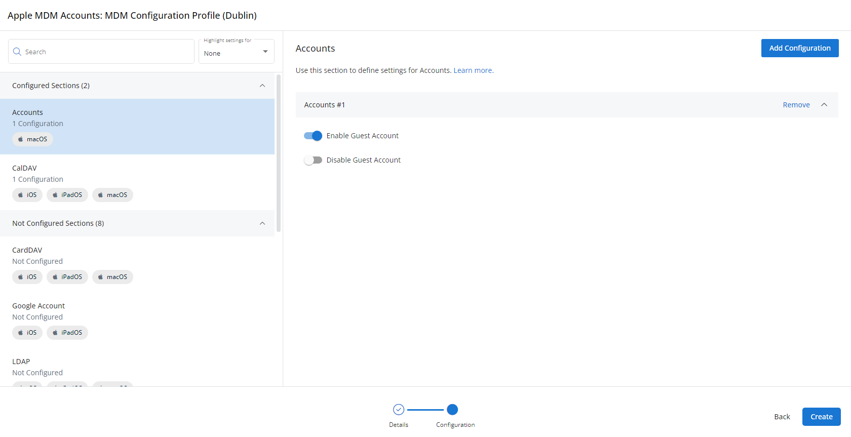Screen dimensions: 851x437
Task: Remove the Accounts #1 configuration
Action: pyautogui.click(x=796, y=105)
